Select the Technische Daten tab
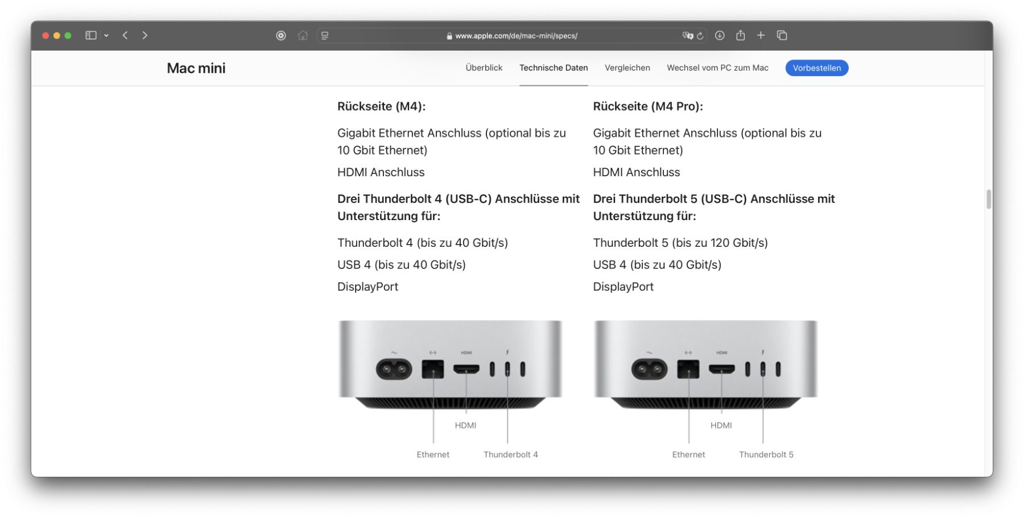 point(553,68)
